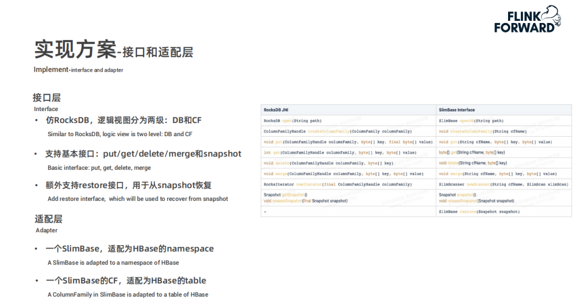The width and height of the screenshot is (577, 306).
Task: Select text 'A SlimBase is adapted to a namespace'
Action: click(97, 263)
